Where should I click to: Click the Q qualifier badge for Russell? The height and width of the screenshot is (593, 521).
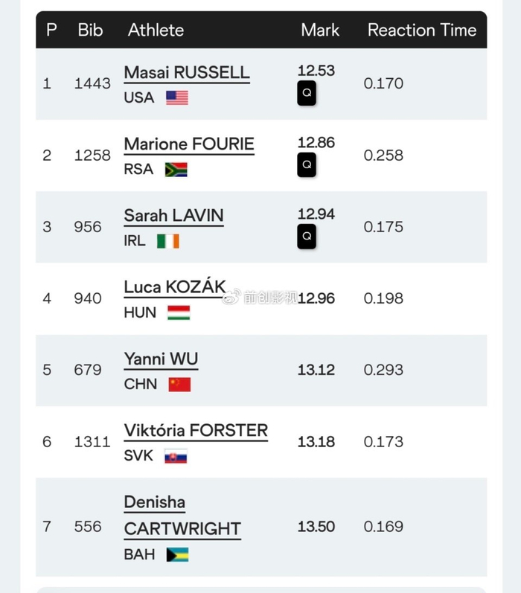click(307, 94)
